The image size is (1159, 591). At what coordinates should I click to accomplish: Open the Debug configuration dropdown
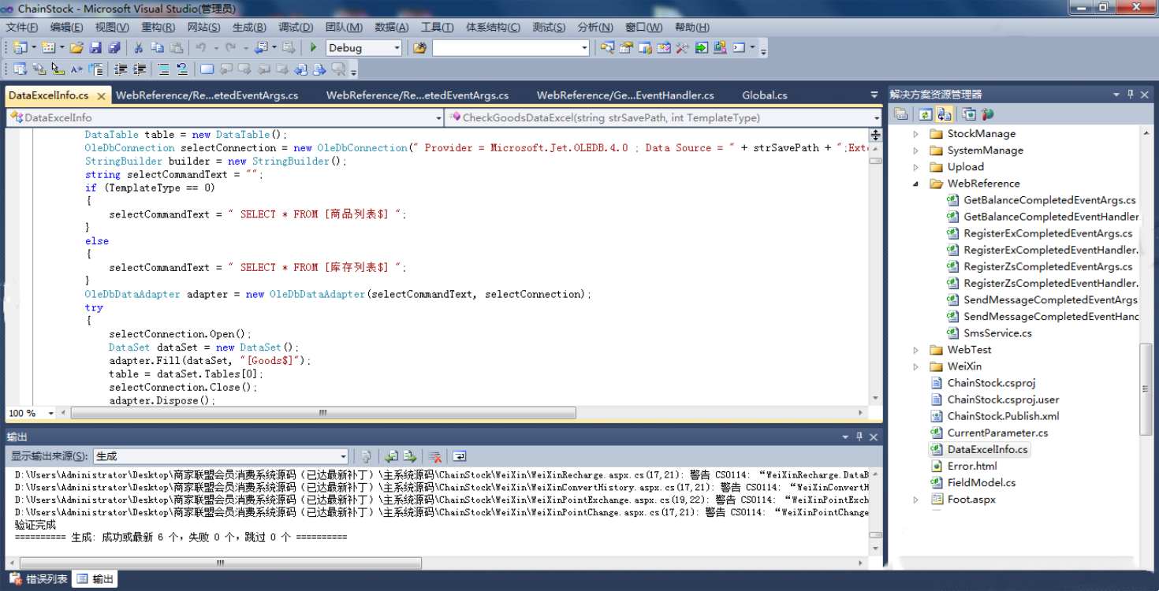(x=397, y=48)
